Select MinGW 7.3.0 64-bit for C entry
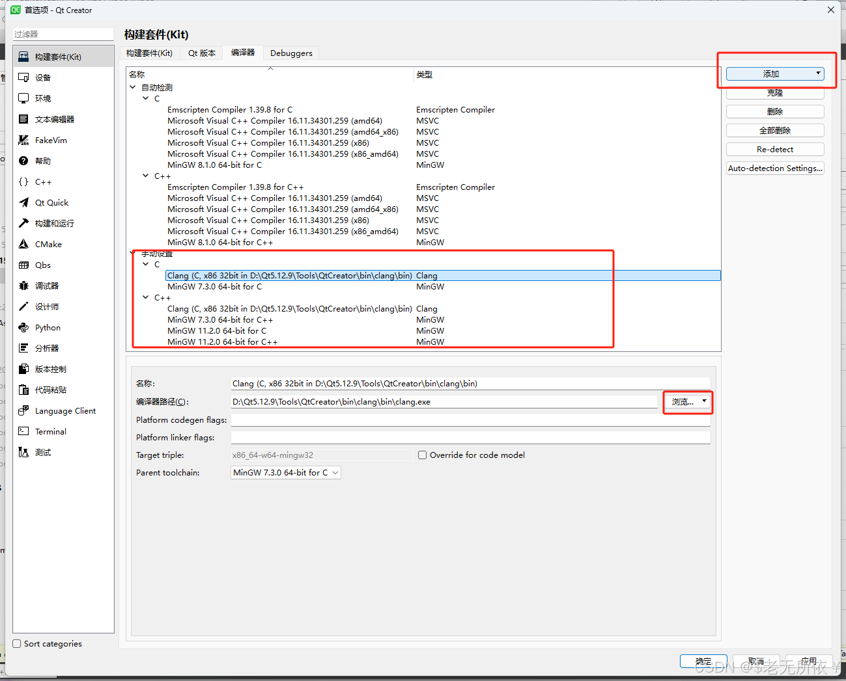Viewport: 846px width, 681px height. pos(216,286)
